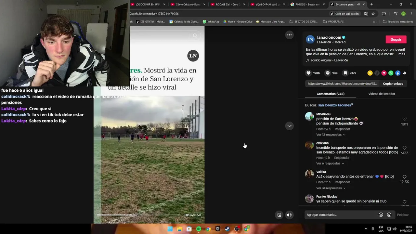Click the video progress bar
The height and width of the screenshot is (234, 416).
coord(138,215)
